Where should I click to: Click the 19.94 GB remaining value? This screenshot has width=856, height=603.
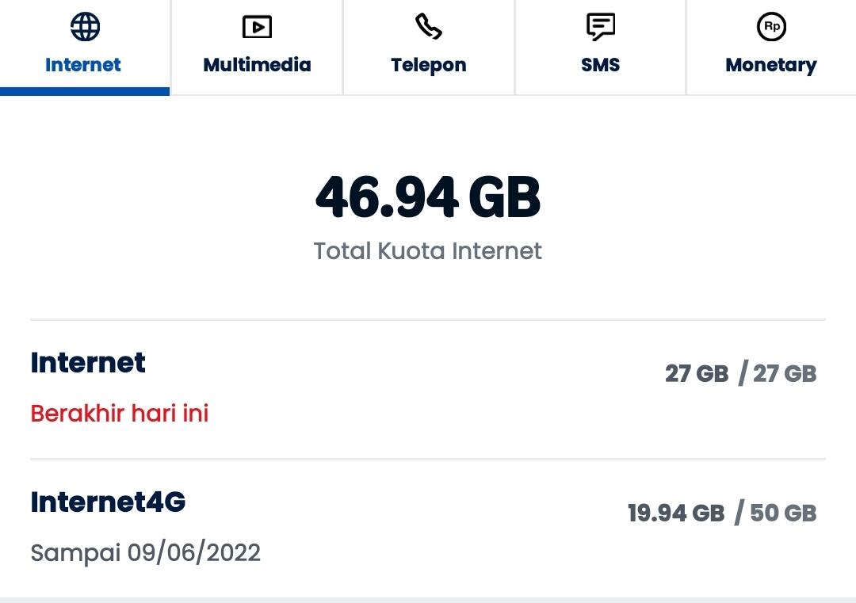pyautogui.click(x=676, y=513)
